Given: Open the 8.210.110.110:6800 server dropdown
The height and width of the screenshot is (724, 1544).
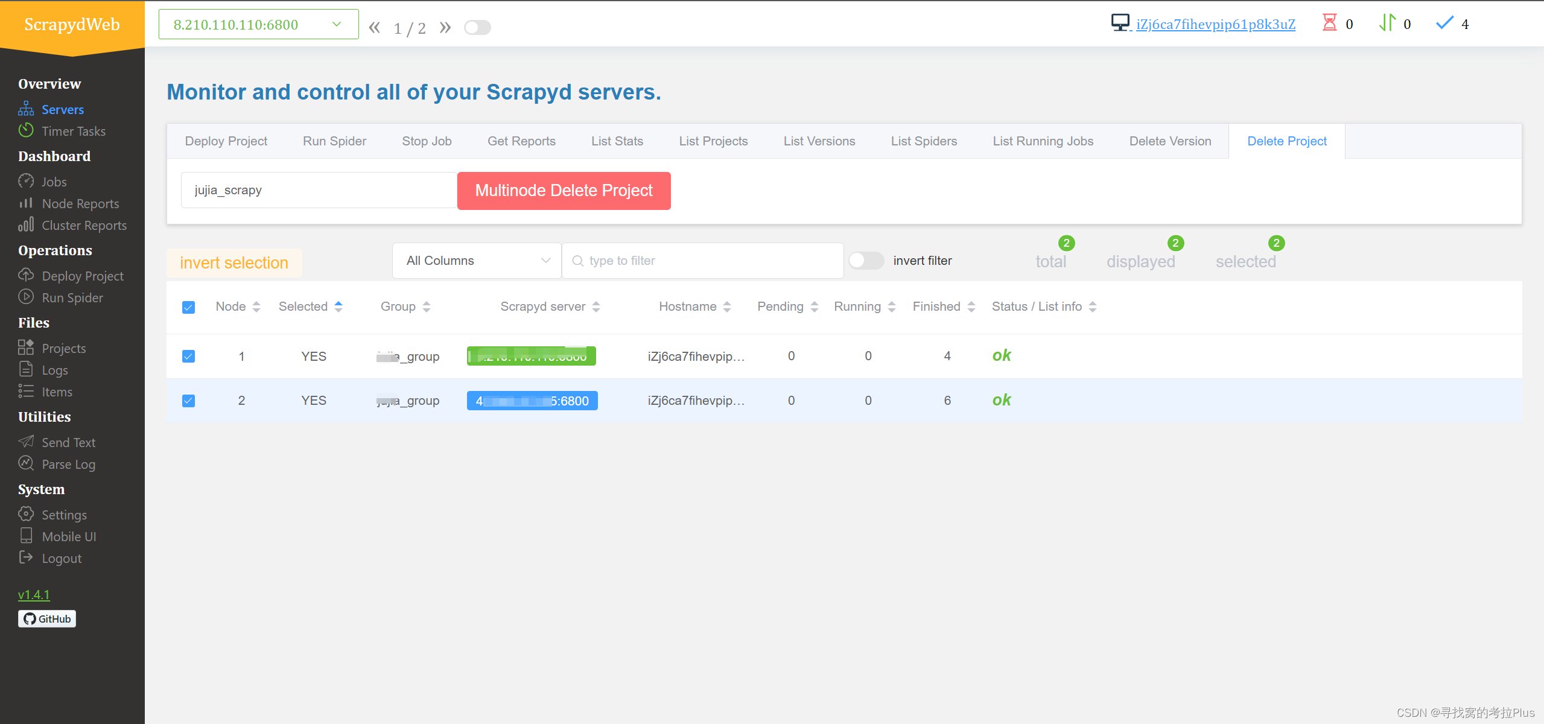Looking at the screenshot, I should [258, 25].
